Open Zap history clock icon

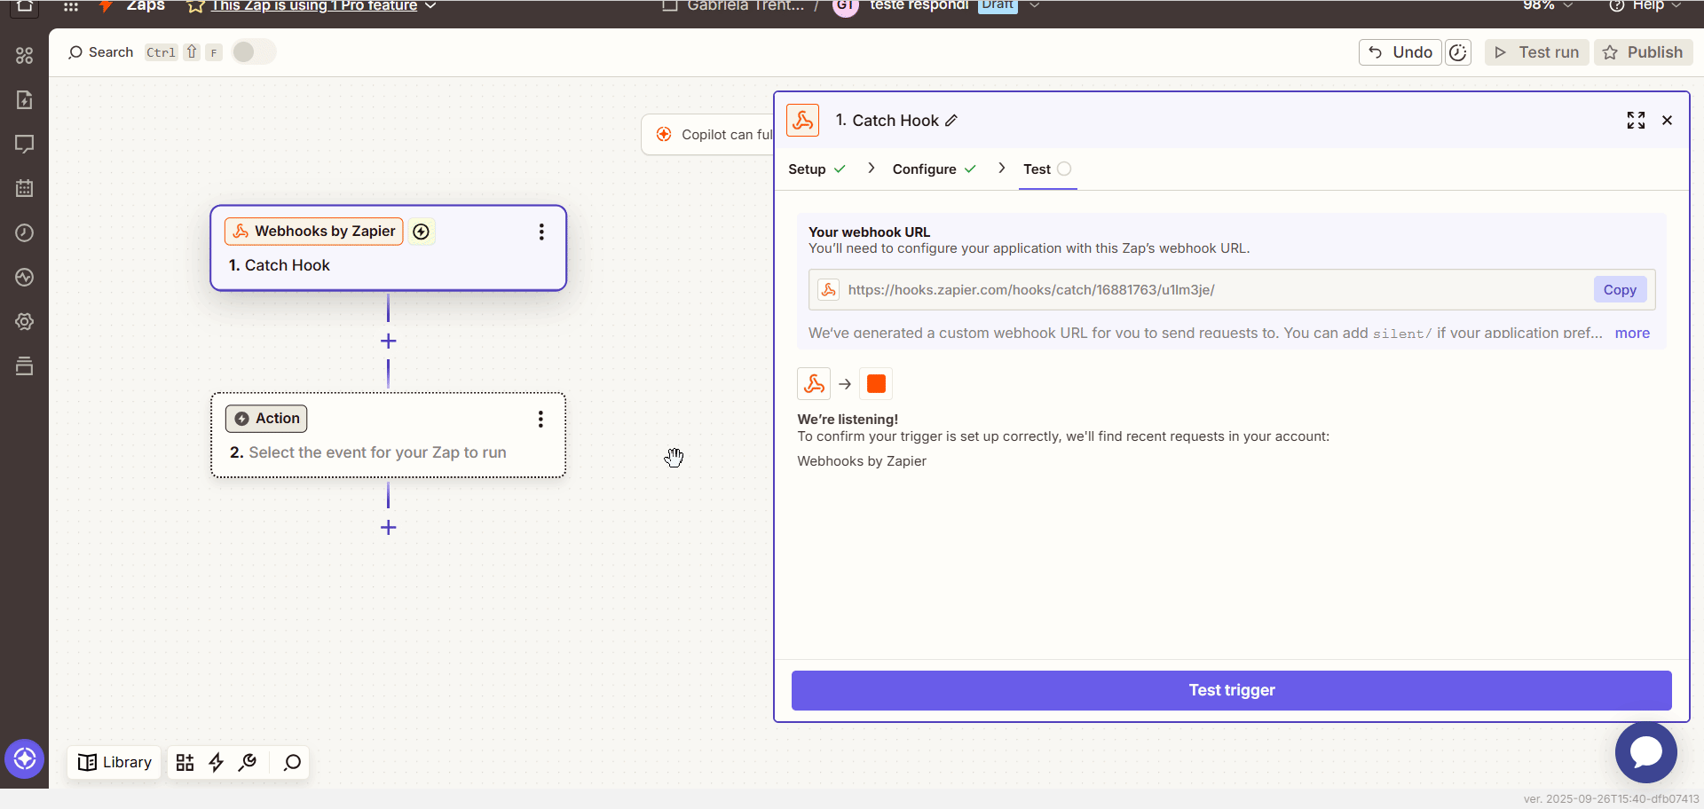click(x=24, y=232)
